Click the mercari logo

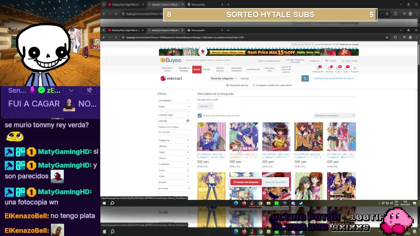pyautogui.click(x=171, y=78)
